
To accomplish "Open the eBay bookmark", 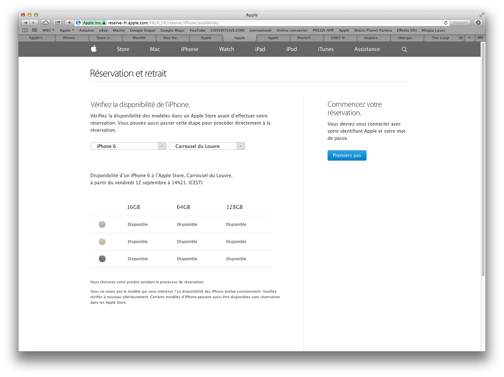I will [103, 30].
